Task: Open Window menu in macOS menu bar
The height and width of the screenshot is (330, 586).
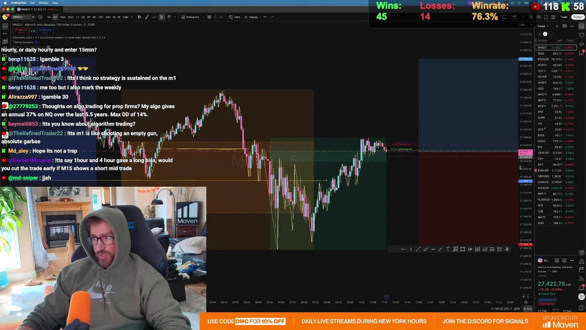Action: coord(43,3)
